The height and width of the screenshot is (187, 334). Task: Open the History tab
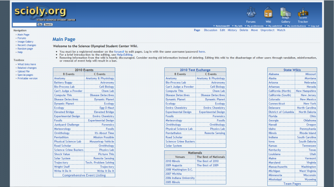(x=232, y=30)
